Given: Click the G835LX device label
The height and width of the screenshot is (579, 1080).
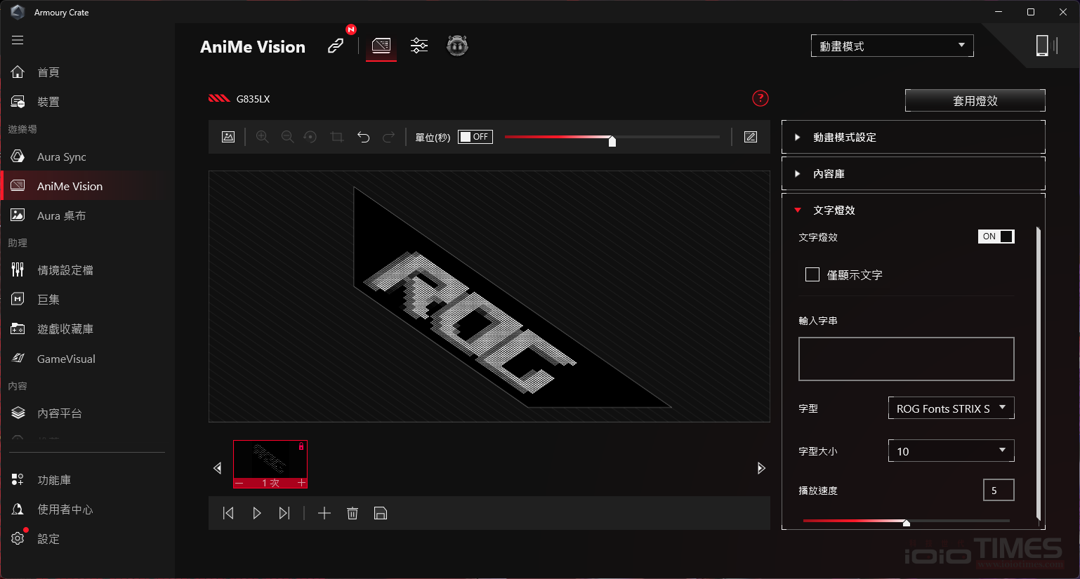Looking at the screenshot, I should pos(253,99).
